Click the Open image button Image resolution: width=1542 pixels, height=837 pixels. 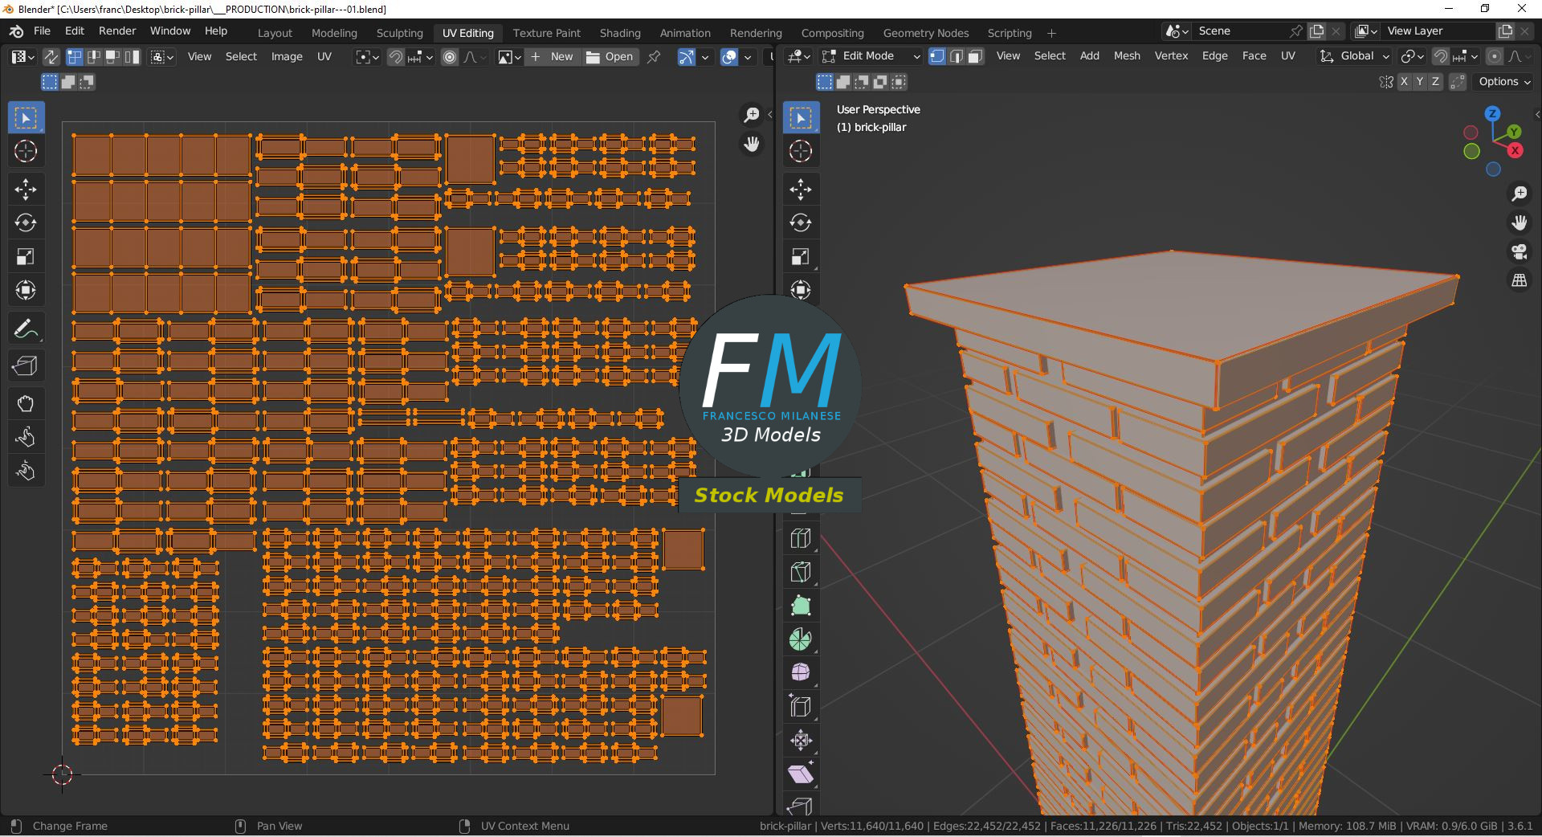[x=610, y=57]
